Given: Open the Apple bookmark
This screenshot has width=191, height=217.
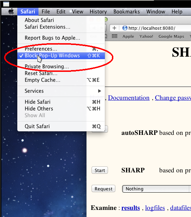Looking at the screenshot, I should tap(128, 36).
